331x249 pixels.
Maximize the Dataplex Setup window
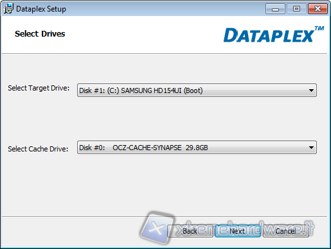tap(296, 9)
